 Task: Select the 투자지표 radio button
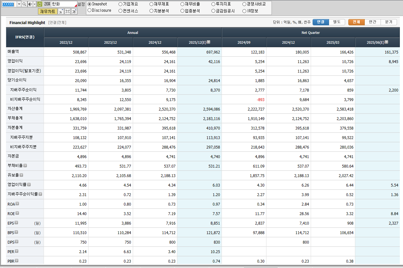[213, 4]
